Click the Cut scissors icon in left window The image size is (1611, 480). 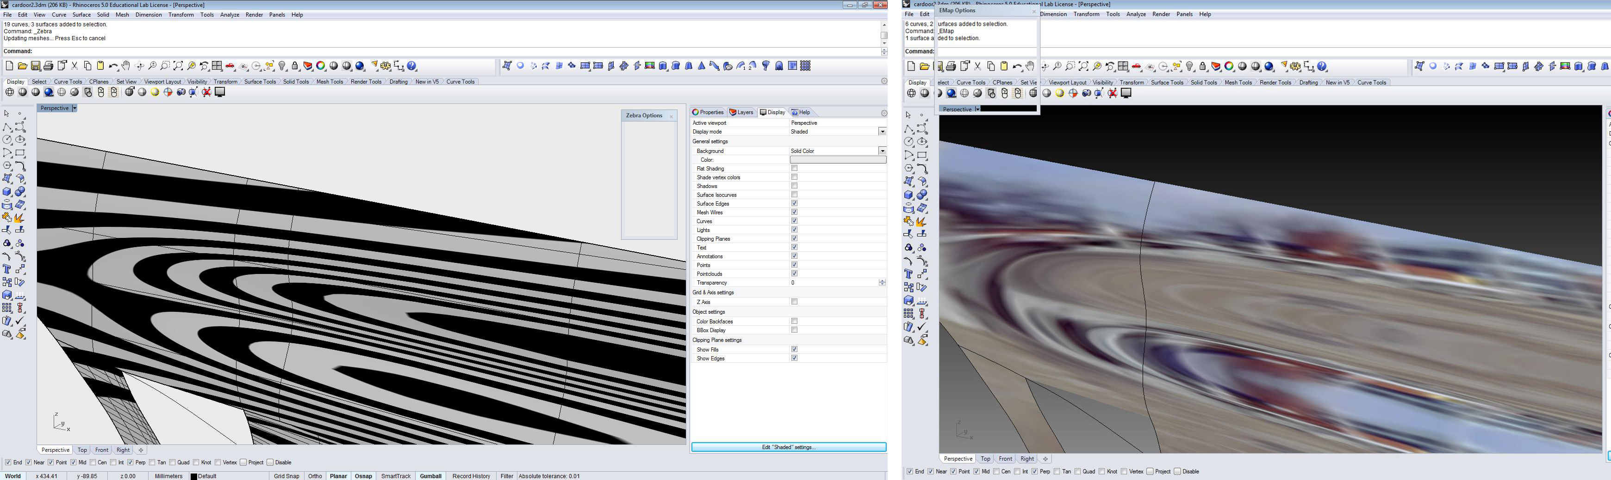click(x=75, y=66)
